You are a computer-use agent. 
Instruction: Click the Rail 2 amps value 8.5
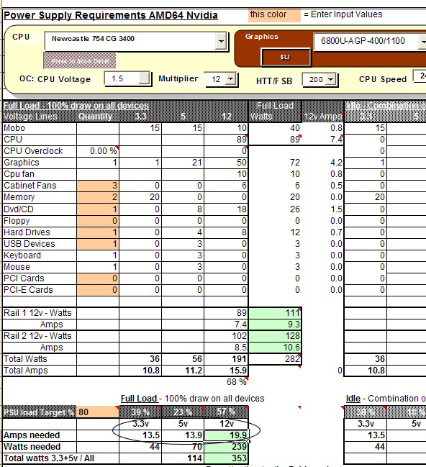pyautogui.click(x=226, y=348)
